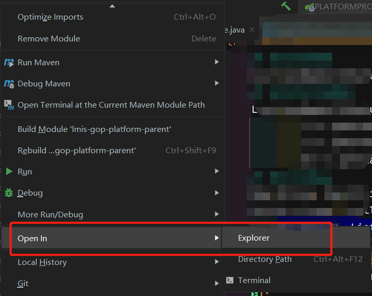
Task: Open the Local History submenu
Action: (x=112, y=262)
